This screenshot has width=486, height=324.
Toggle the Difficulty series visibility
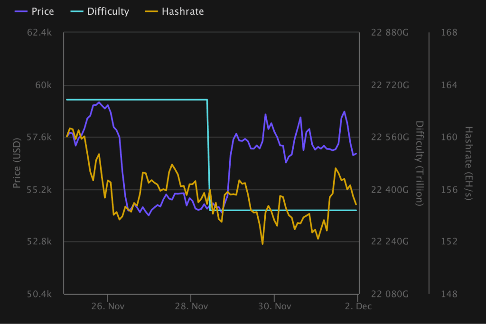pos(108,11)
